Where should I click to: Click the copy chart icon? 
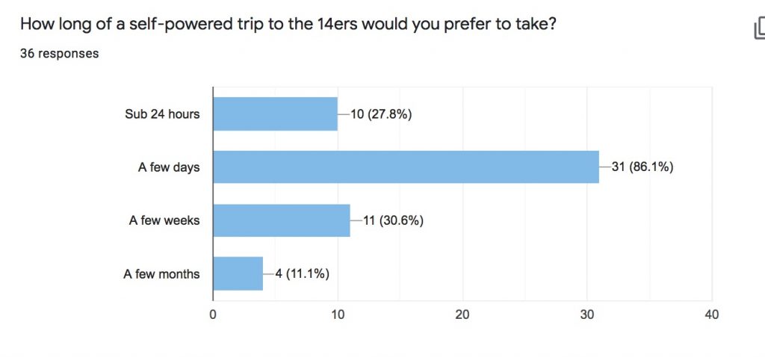[x=758, y=28]
